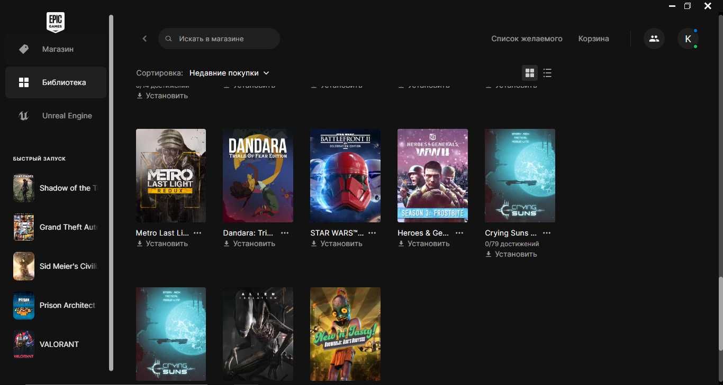The image size is (723, 385).
Task: Open Список желаемого wishlist
Action: 527,39
